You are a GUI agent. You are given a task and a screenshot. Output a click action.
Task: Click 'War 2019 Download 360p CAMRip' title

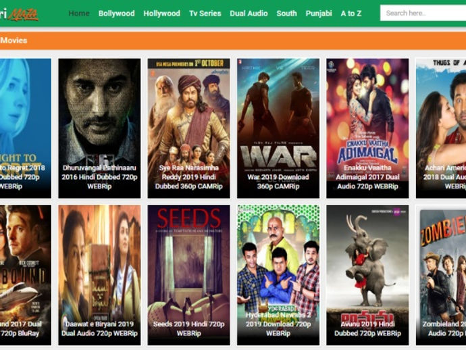point(278,181)
